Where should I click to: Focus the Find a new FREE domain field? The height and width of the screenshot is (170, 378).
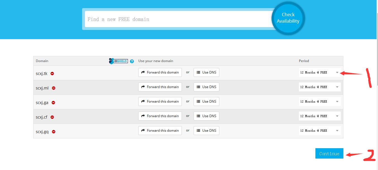pyautogui.click(x=179, y=19)
